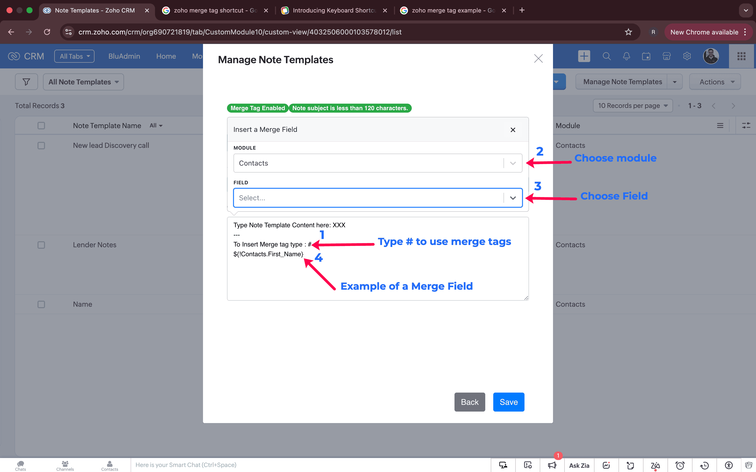756x472 pixels.
Task: Open the Home module tab
Action: click(x=166, y=56)
